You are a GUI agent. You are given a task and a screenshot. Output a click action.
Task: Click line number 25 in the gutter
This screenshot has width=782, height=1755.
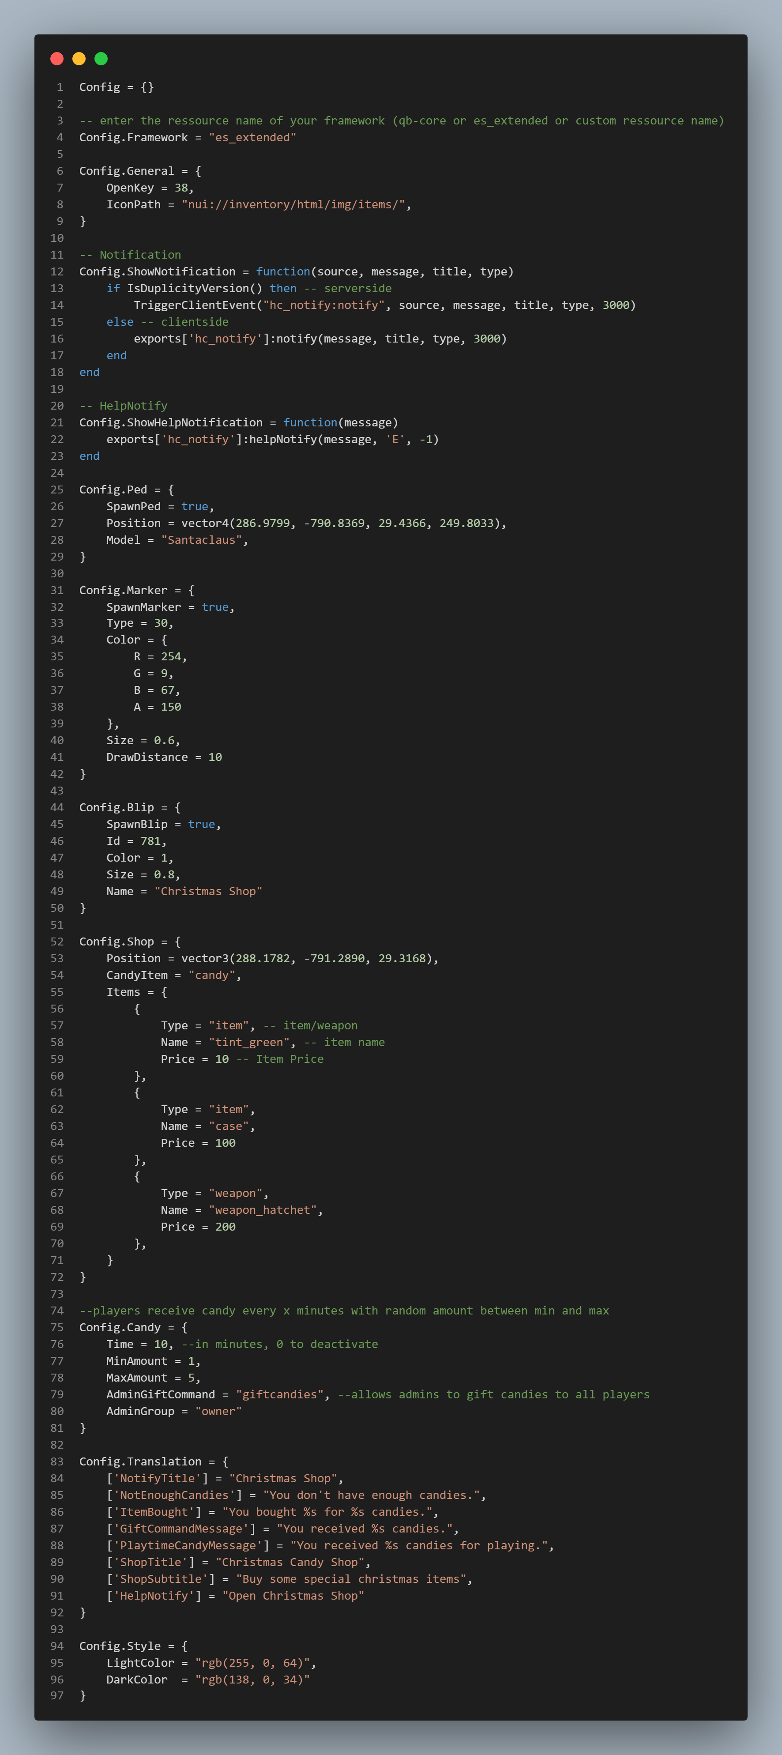pyautogui.click(x=57, y=490)
